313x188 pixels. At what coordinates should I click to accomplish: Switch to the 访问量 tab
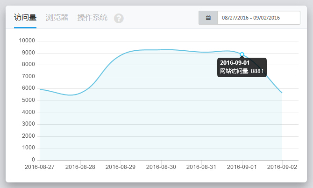click(25, 18)
